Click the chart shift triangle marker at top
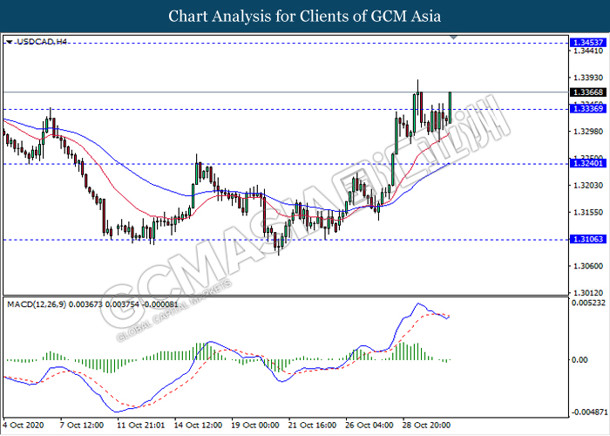The width and height of the screenshot is (610, 436). (x=452, y=37)
